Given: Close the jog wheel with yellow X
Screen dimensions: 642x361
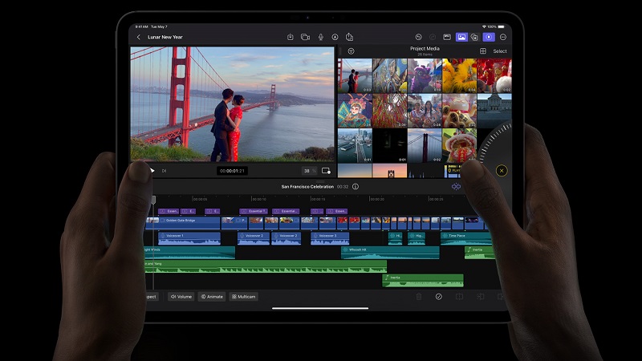Looking at the screenshot, I should [x=502, y=171].
